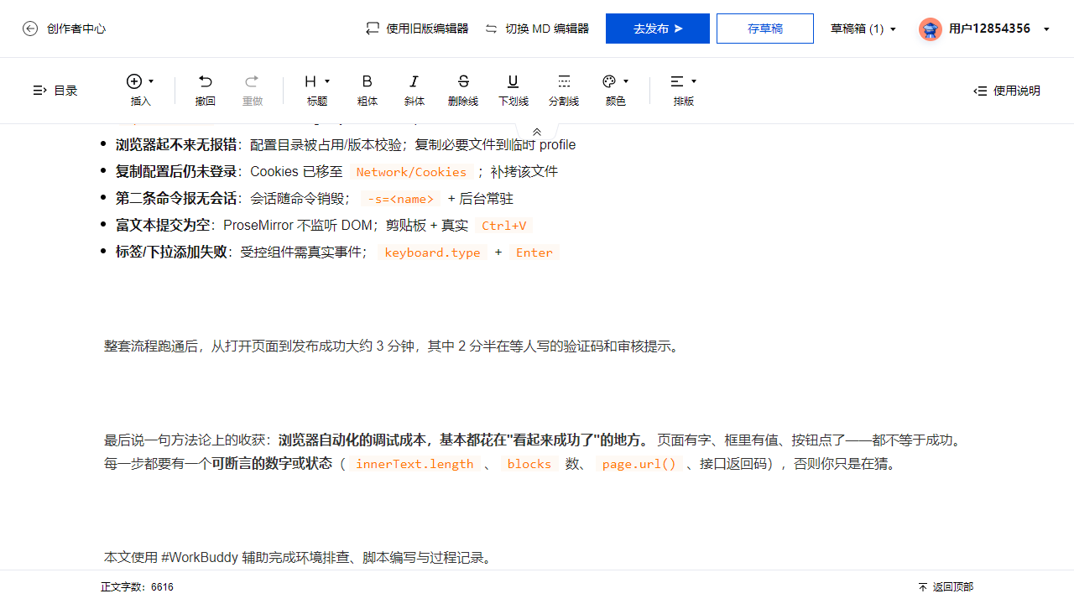This screenshot has width=1074, height=604.
Task: Click the inline code -s=<name>
Action: (401, 199)
